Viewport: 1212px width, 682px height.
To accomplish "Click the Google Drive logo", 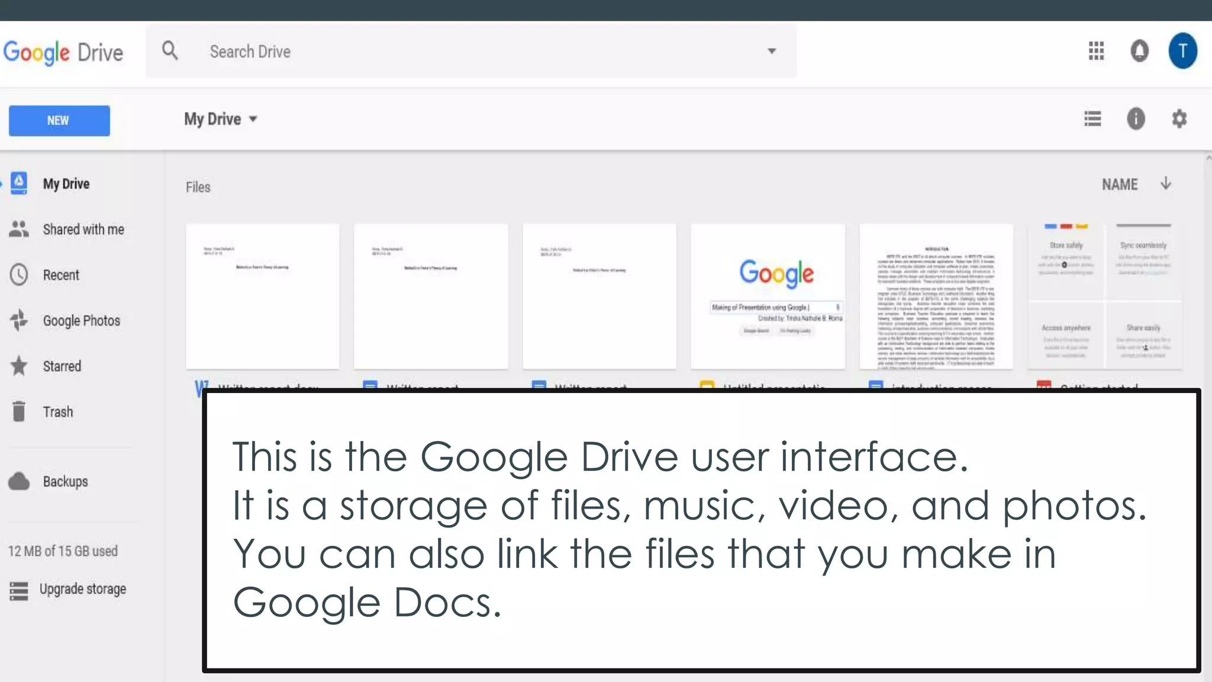I will point(63,52).
